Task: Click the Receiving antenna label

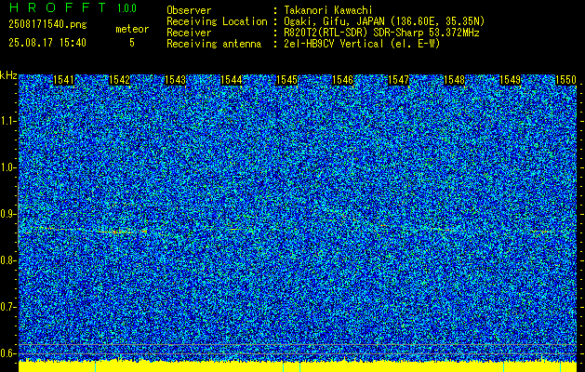Action: pos(214,44)
